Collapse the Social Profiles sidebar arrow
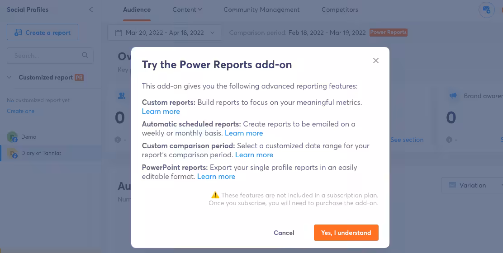This screenshot has height=253, width=503. [91, 9]
